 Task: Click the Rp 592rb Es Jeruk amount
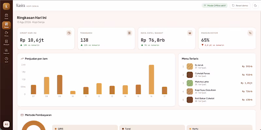click(247, 66)
